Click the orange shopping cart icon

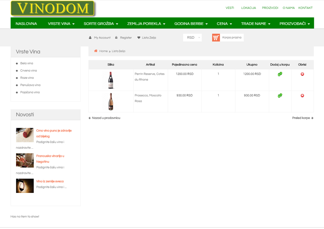point(216,38)
